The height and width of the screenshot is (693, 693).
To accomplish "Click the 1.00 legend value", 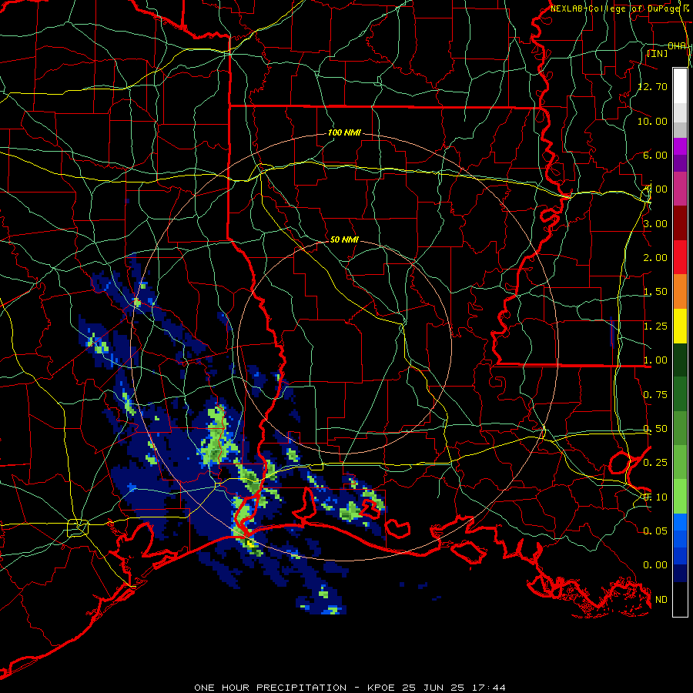I will click(x=655, y=360).
